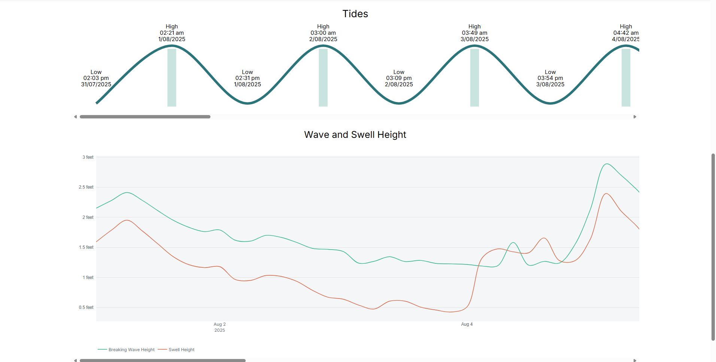Image resolution: width=716 pixels, height=362 pixels.
Task: Click the High 03:00 am 2/08/2025 label
Action: click(323, 33)
